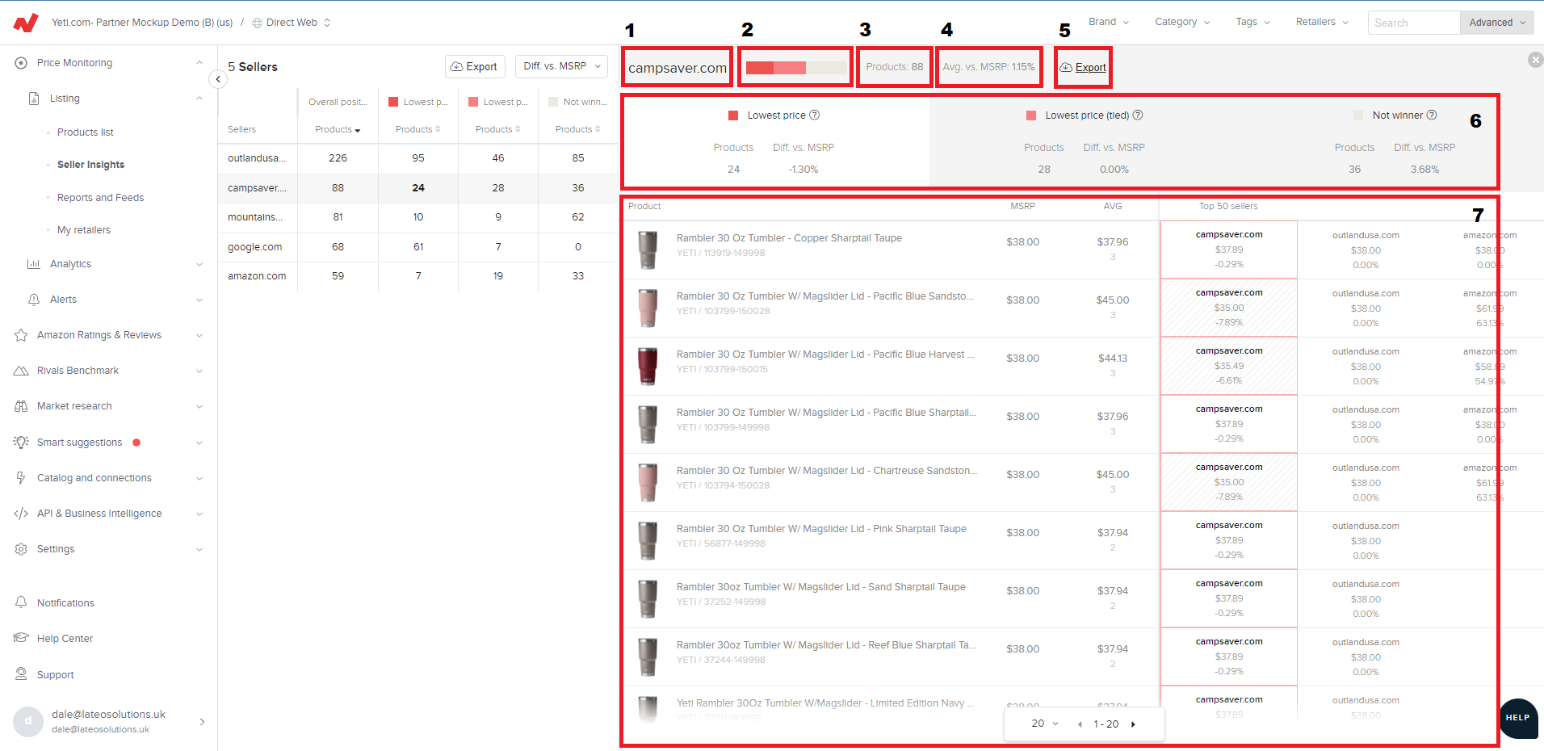Click the help icon beside Lowest price
Screen dimensions: 1544x751
pyautogui.click(x=815, y=115)
